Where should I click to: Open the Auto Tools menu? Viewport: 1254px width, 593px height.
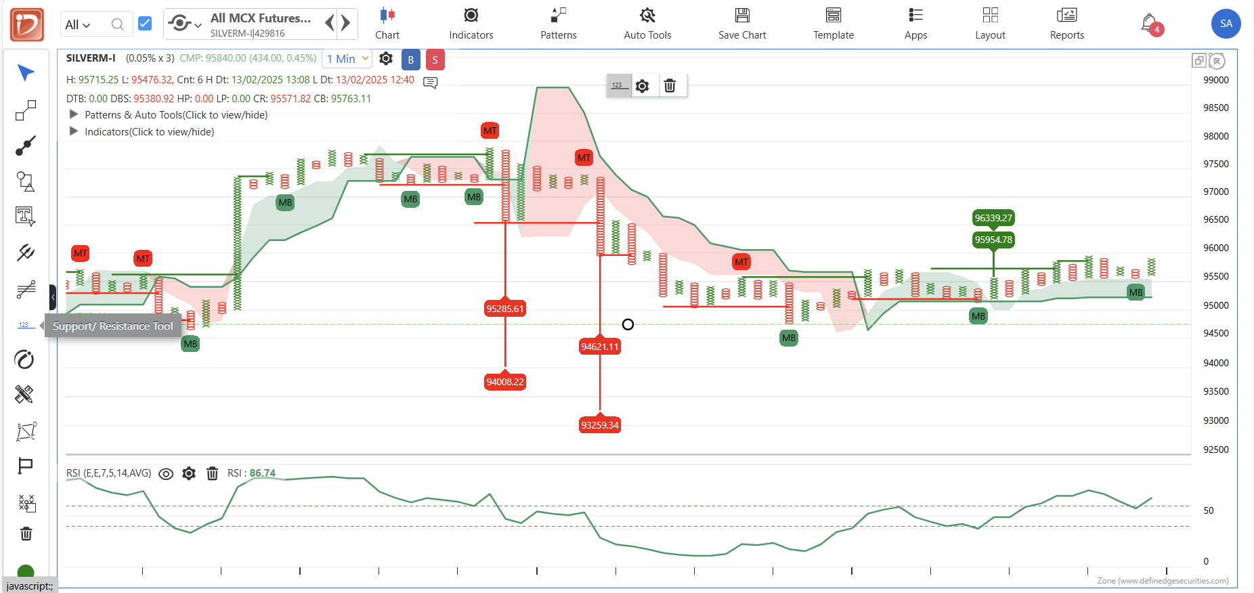tap(647, 24)
